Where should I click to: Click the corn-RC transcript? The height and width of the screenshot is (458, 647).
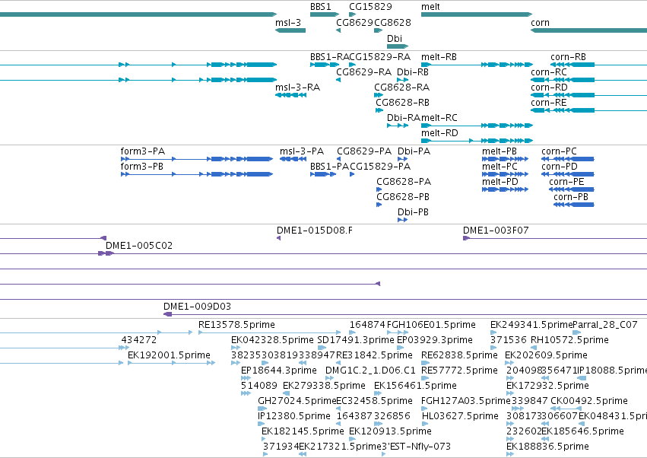[588, 80]
